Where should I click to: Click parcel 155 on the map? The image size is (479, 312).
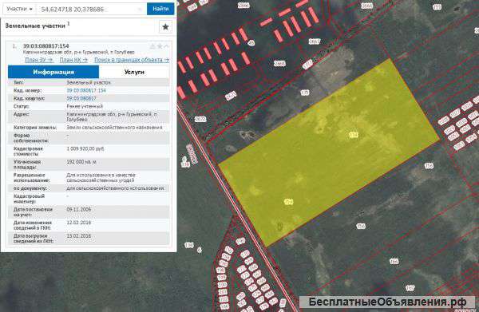(x=361, y=226)
